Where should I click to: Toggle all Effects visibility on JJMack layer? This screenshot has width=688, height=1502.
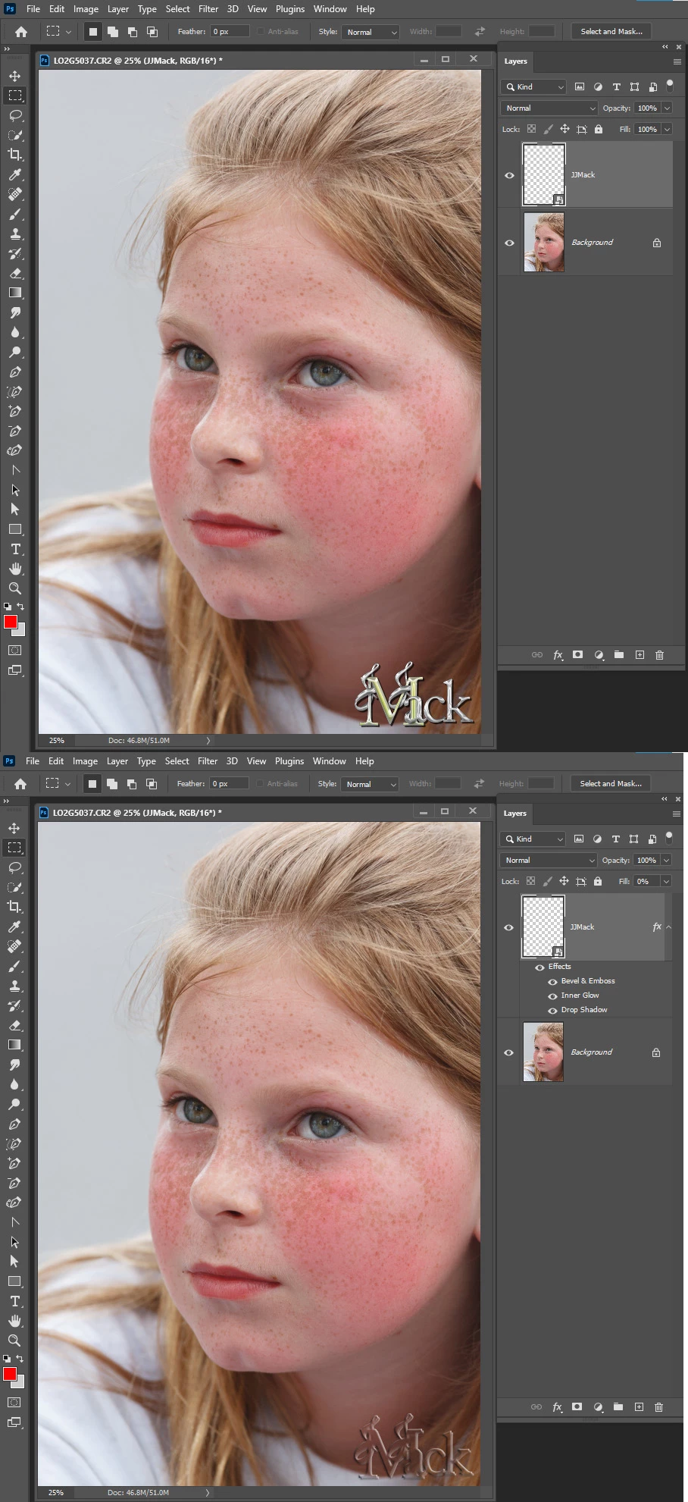tap(539, 967)
